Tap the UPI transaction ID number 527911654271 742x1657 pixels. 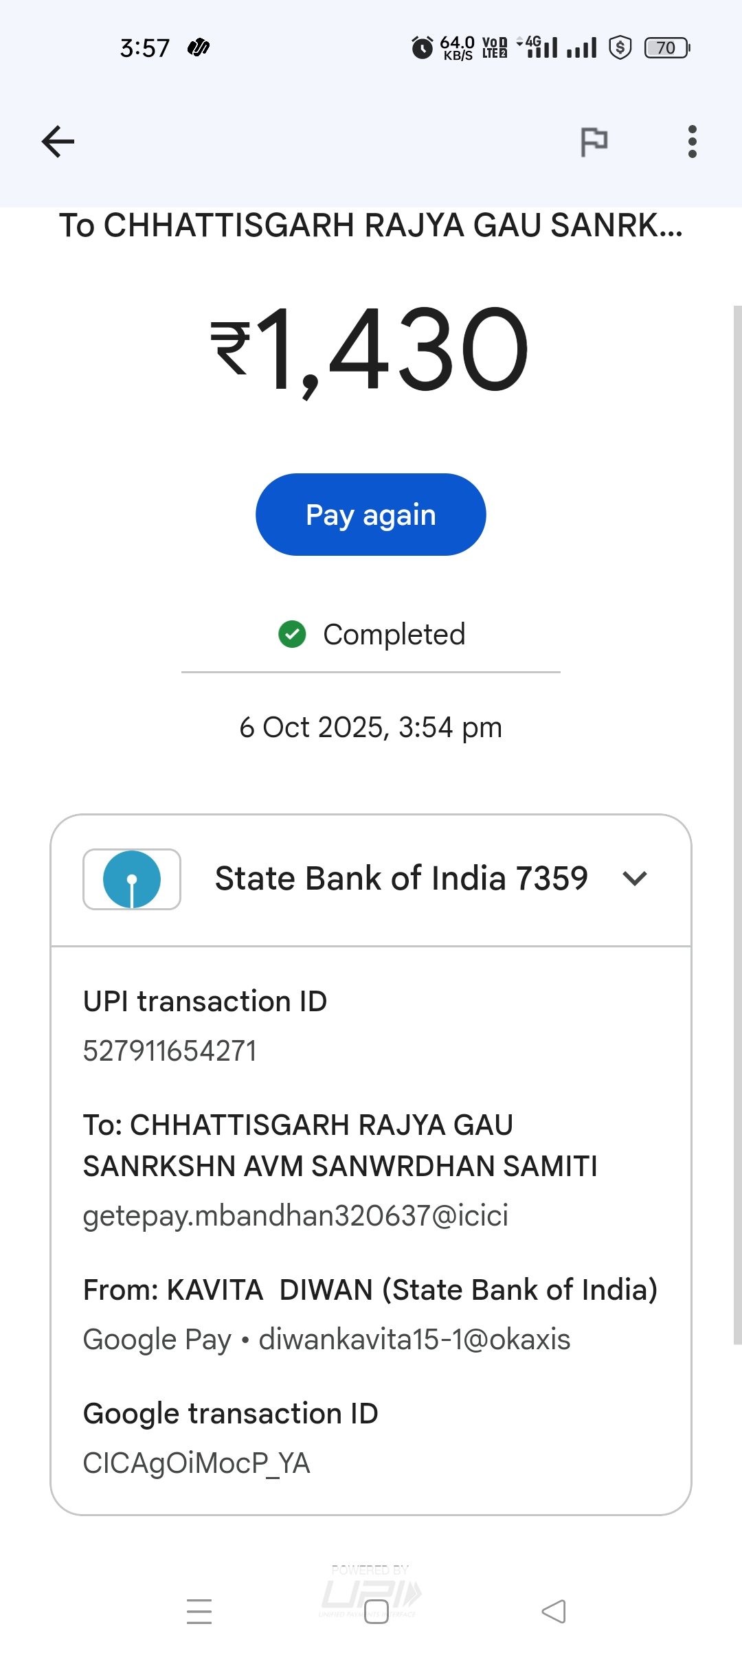pyautogui.click(x=170, y=1050)
